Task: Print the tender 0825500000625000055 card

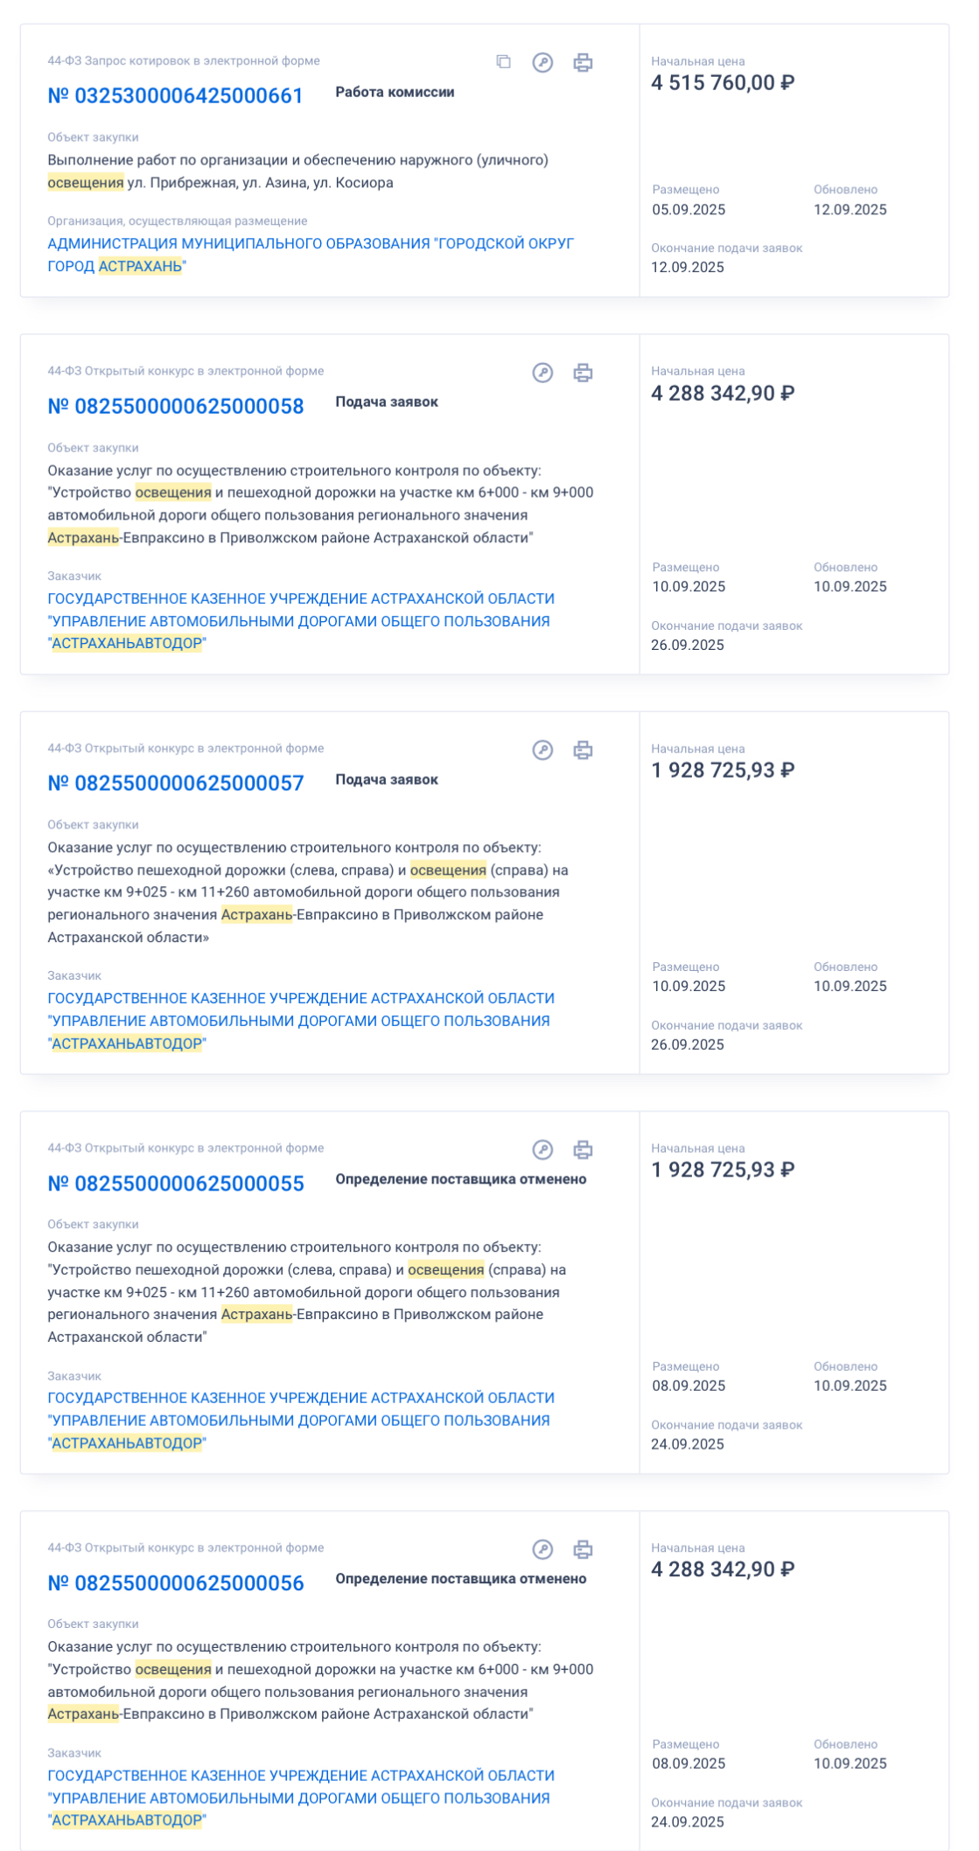Action: [583, 1149]
